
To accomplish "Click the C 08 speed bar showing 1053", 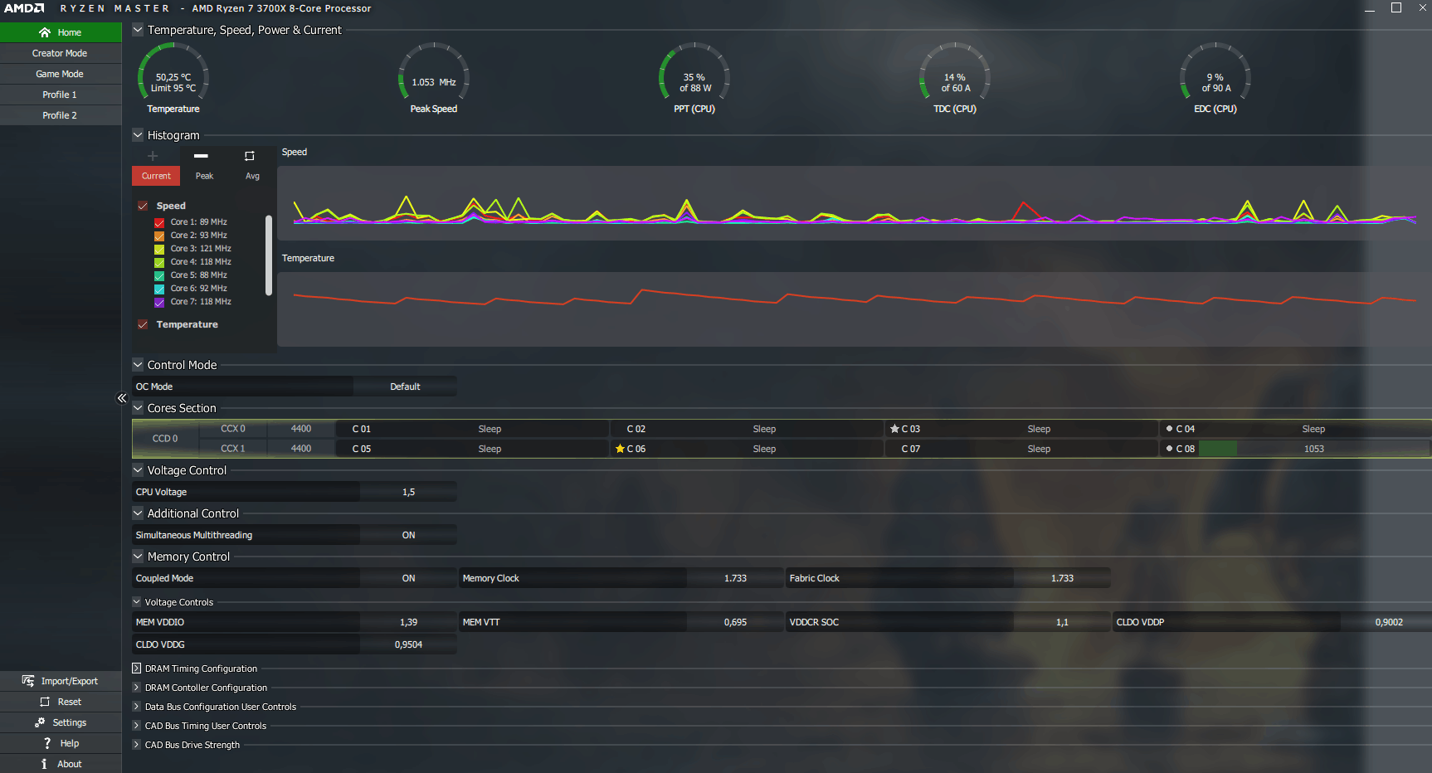I will (1314, 449).
